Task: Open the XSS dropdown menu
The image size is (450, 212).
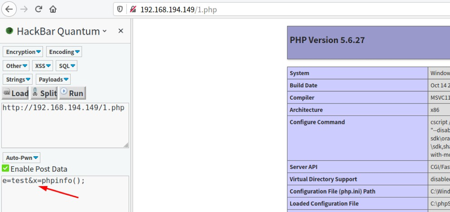Action: click(x=43, y=66)
